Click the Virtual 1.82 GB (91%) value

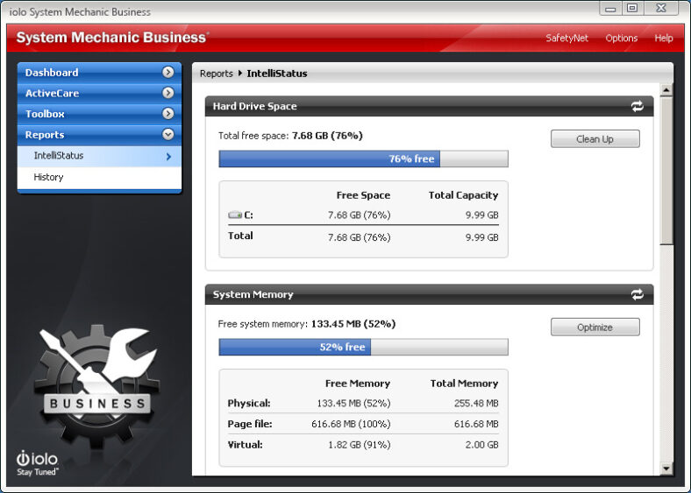360,445
